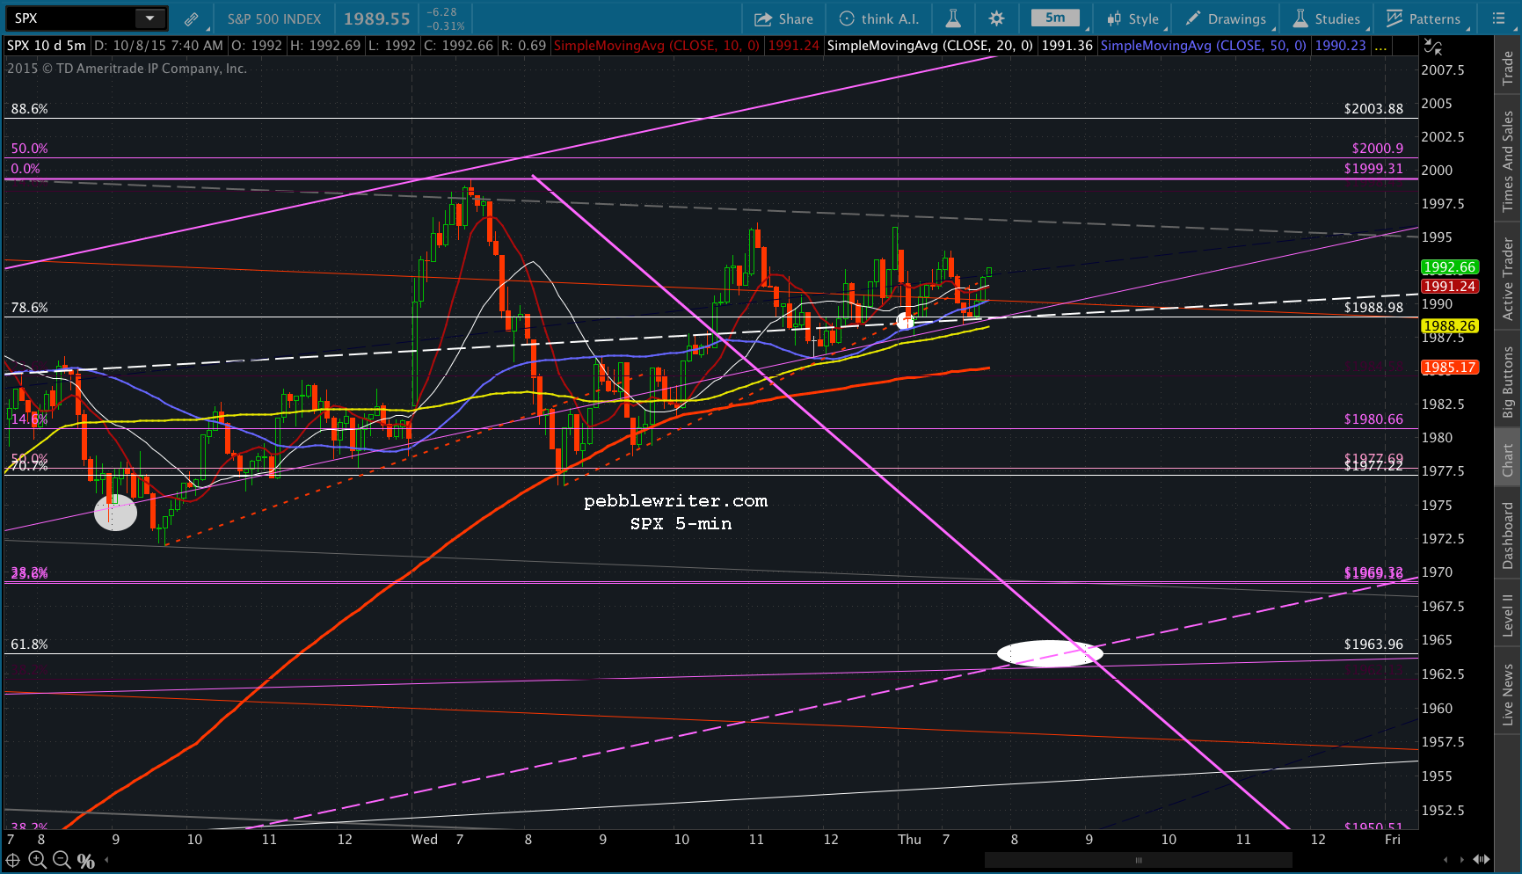
Task: Click the flask icon next to think A.I.
Action: [x=952, y=18]
